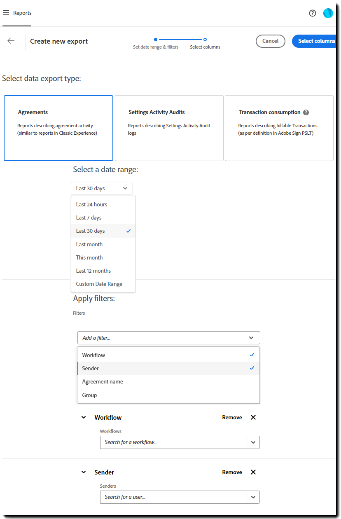This screenshot has height=519, width=341.
Task: Collapse the Sender filter section chevron
Action: click(x=83, y=472)
